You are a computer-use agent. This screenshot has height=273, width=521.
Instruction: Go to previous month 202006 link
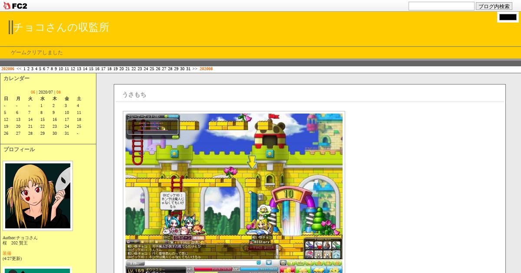click(8, 69)
